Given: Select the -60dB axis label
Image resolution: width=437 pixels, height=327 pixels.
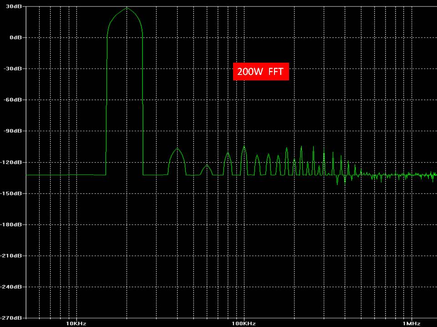Looking at the screenshot, I should point(12,99).
